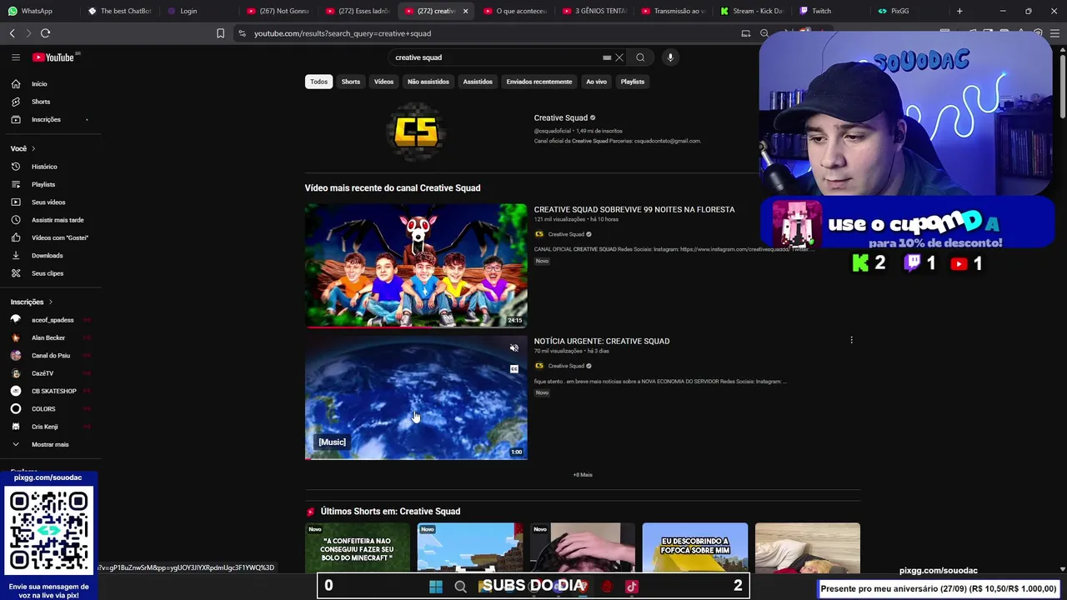Screen dimensions: 1067x600
Task: Open the Creative Squad channel name link
Action: pyautogui.click(x=561, y=117)
